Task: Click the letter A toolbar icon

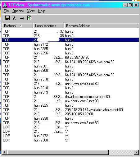Action: (x=14, y=18)
